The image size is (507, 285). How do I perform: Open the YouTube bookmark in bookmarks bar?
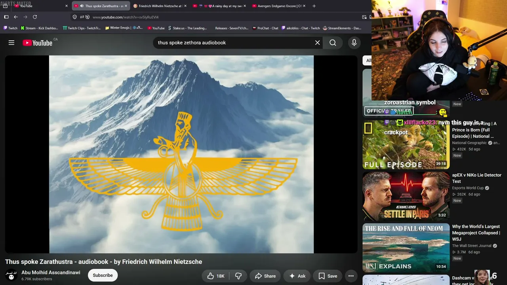(156, 28)
